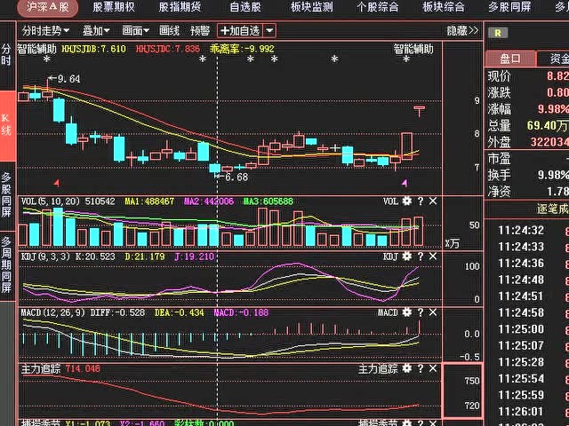The image size is (569, 426).
Task: Click the MA1:488467 volume value
Action: [149, 201]
